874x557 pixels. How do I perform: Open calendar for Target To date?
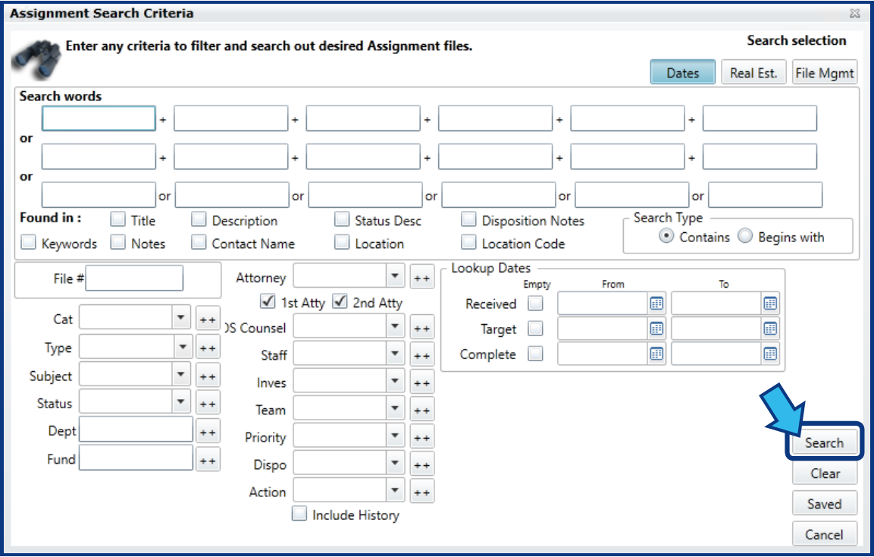tap(770, 329)
